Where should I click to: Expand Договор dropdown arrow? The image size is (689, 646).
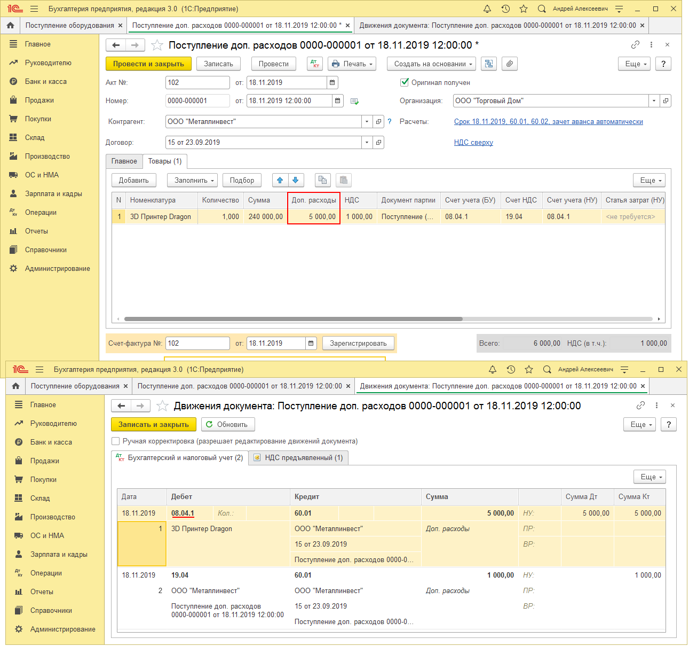[x=367, y=142]
